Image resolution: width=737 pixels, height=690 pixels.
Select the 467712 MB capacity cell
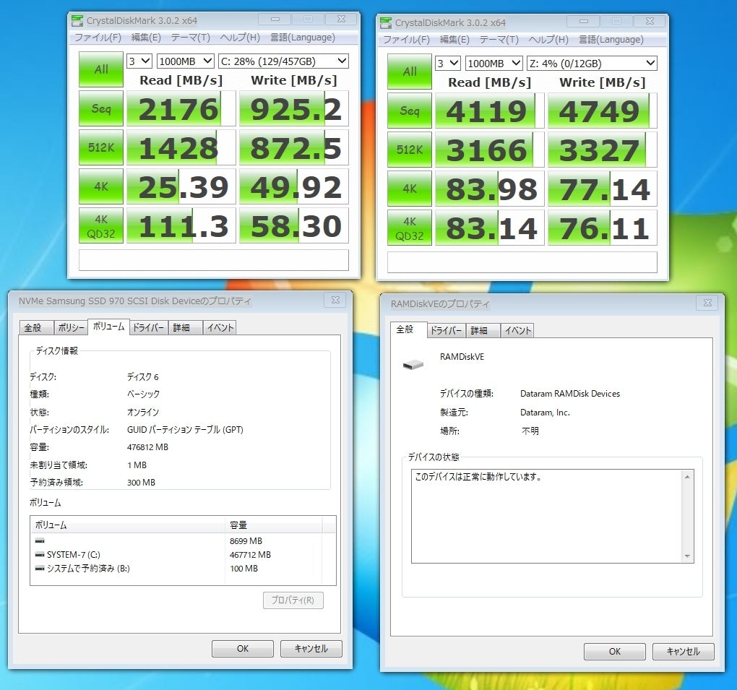[250, 555]
